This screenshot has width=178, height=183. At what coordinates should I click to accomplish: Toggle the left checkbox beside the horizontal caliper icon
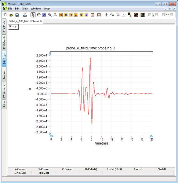[163, 15]
